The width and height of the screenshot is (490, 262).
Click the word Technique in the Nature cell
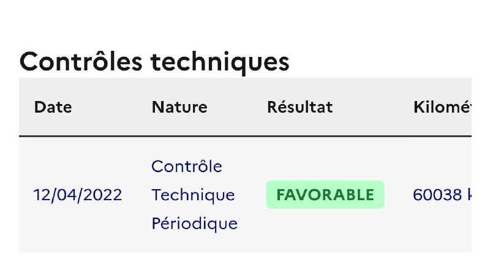pos(193,195)
